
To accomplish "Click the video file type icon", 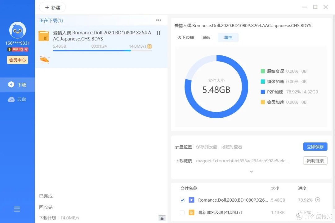I will pos(191,200).
